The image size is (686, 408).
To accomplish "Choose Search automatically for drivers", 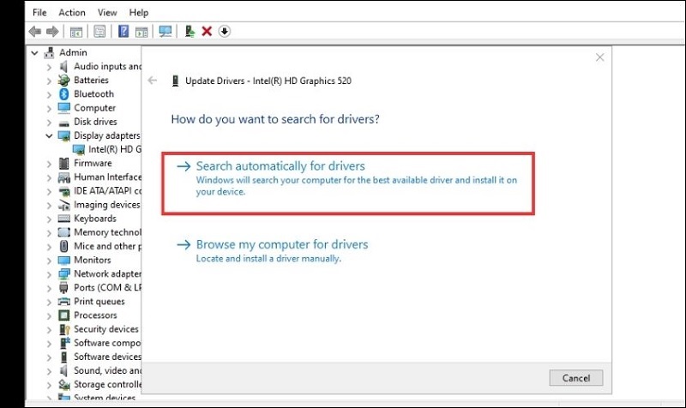I will click(x=280, y=166).
